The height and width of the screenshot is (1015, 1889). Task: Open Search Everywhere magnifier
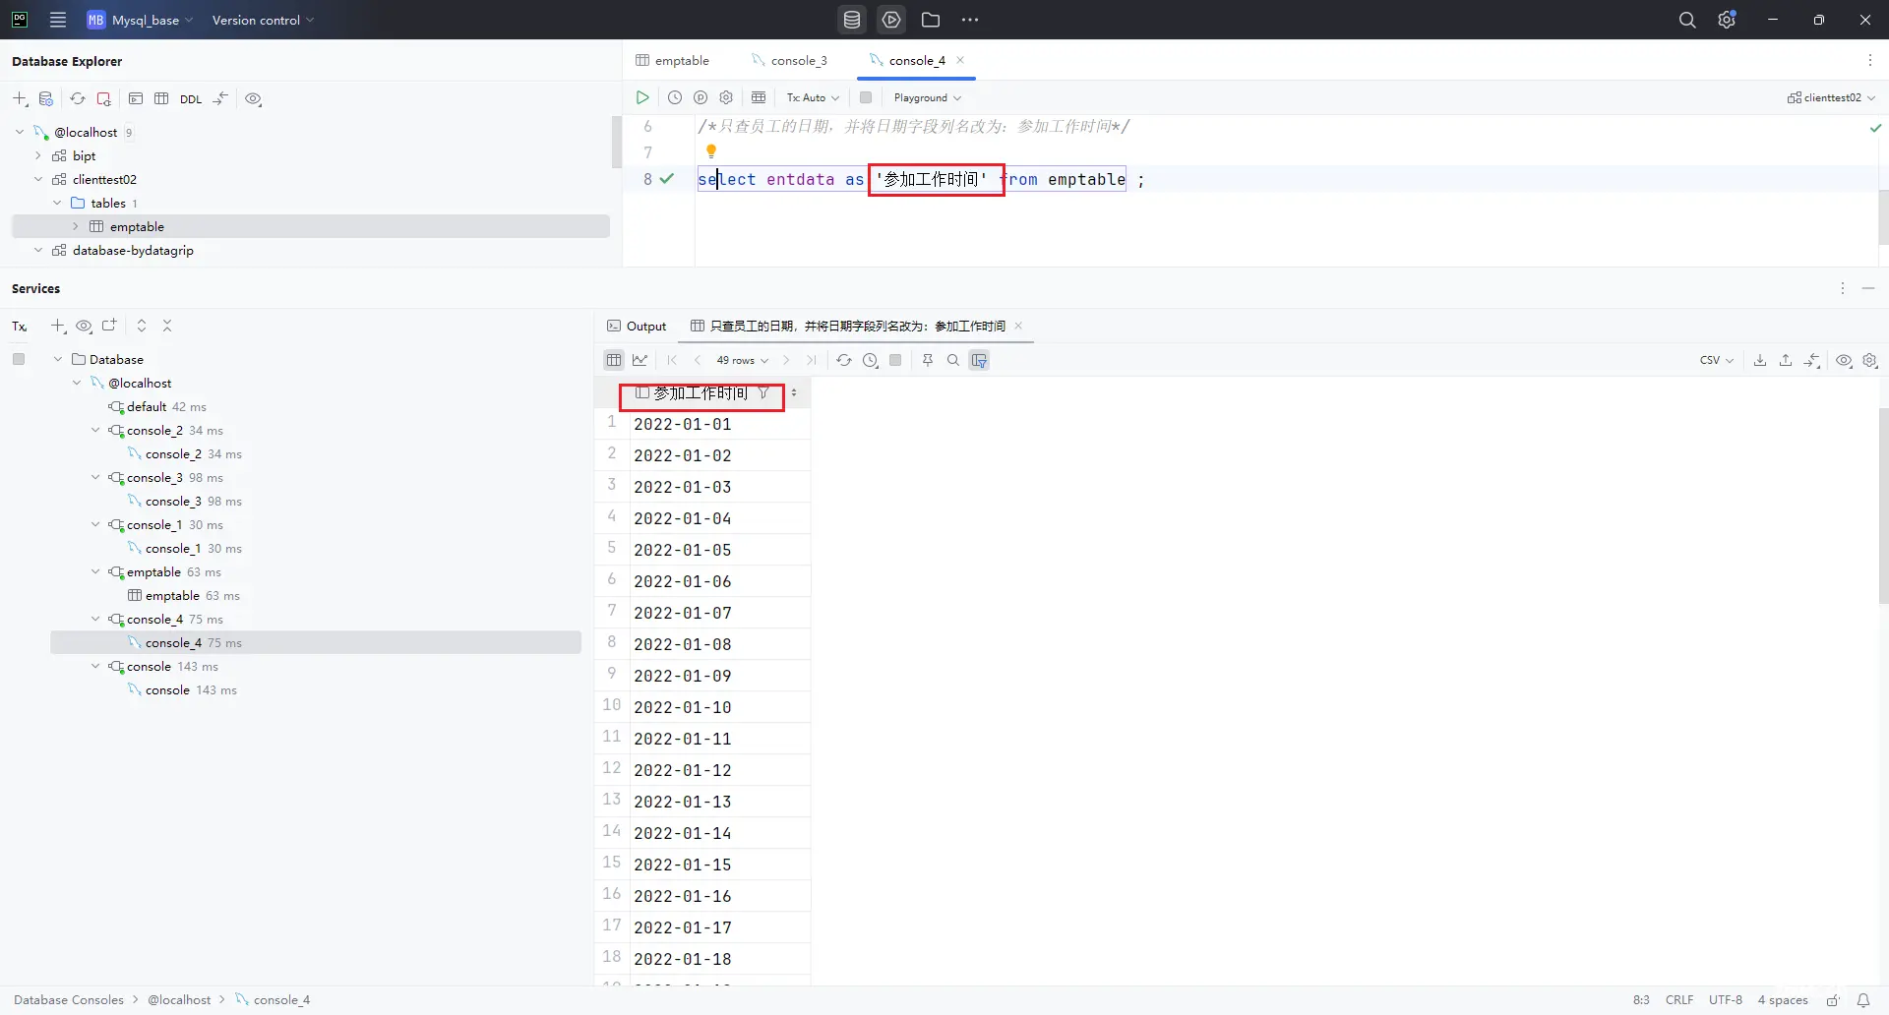coord(1687,20)
